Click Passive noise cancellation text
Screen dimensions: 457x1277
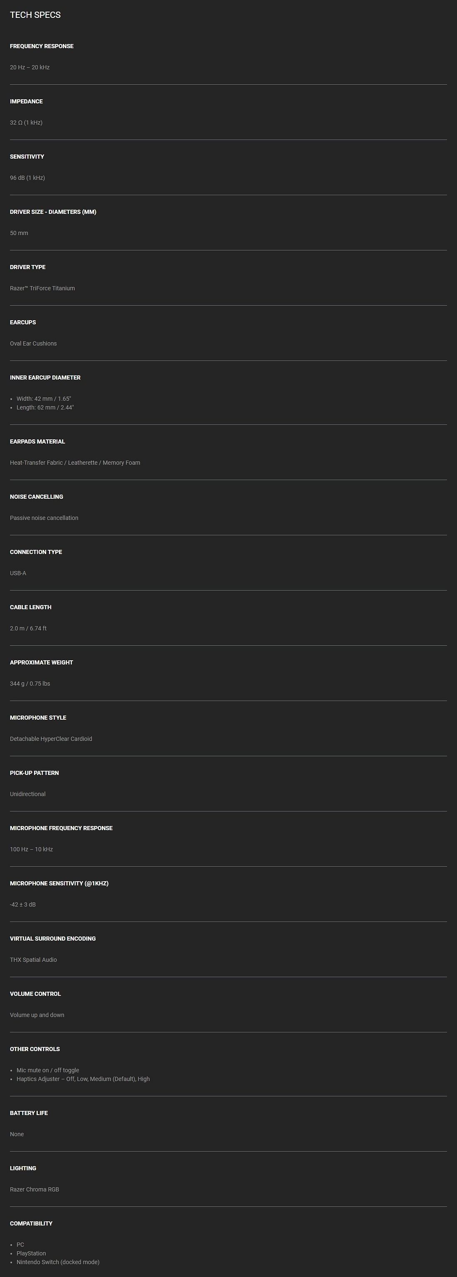click(44, 518)
